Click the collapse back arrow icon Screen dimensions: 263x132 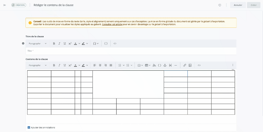click(x=5, y=5)
